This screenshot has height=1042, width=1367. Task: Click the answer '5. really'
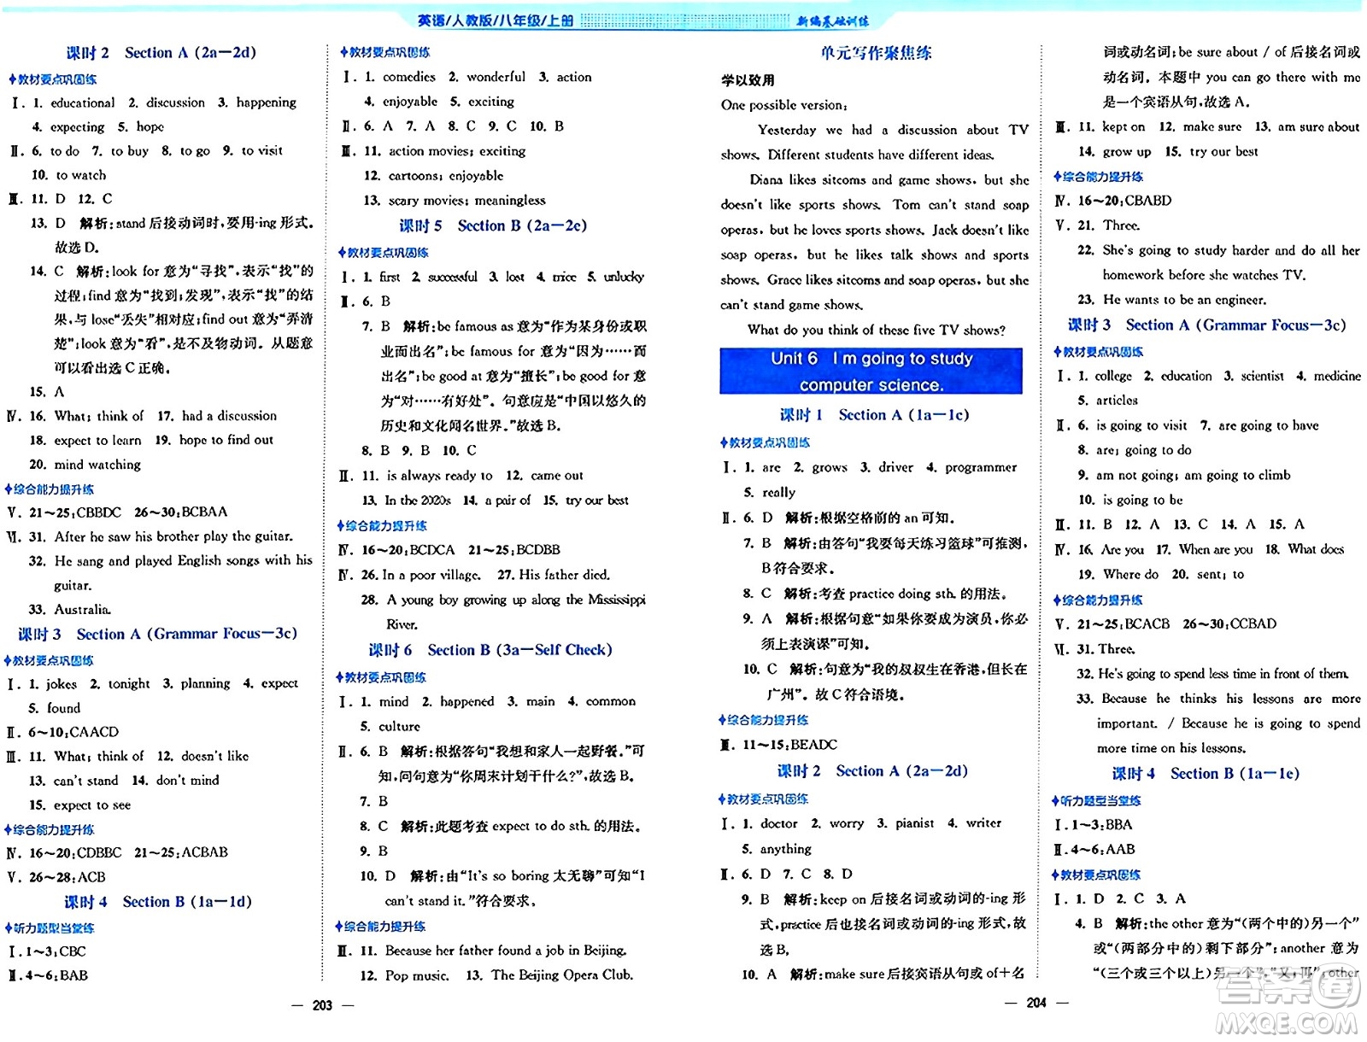769,493
